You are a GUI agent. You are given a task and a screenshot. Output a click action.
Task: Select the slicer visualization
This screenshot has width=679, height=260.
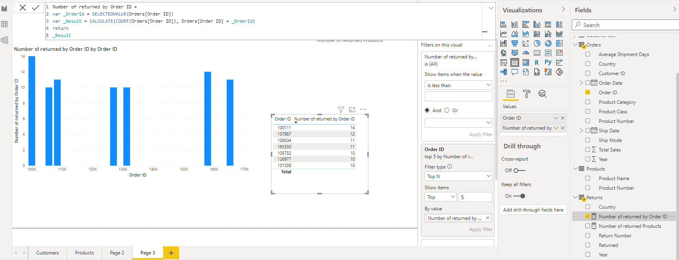pyautogui.click(x=504, y=62)
